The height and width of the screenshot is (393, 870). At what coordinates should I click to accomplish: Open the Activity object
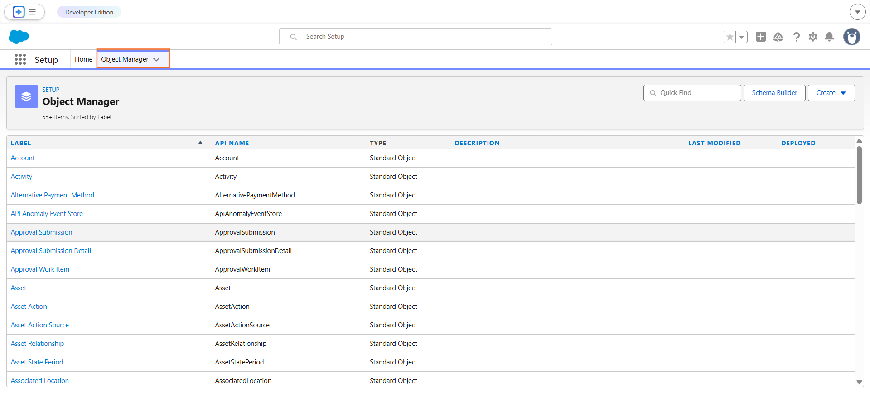click(21, 177)
